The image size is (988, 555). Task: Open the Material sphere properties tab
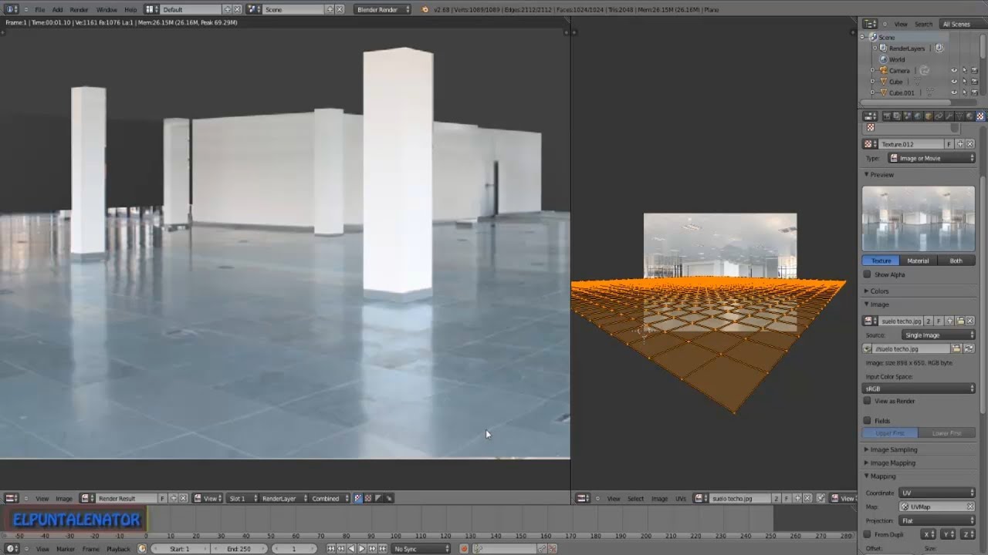[969, 116]
